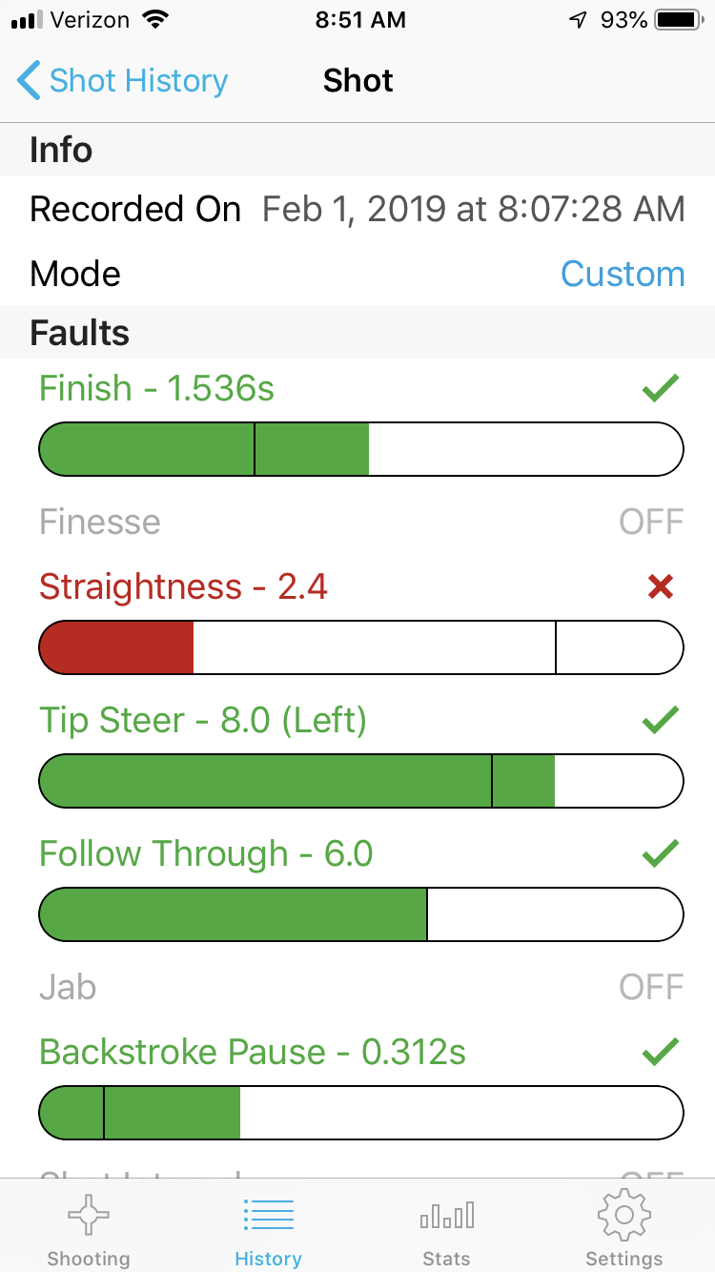Tap the Backstroke Pause bar

click(x=360, y=1113)
